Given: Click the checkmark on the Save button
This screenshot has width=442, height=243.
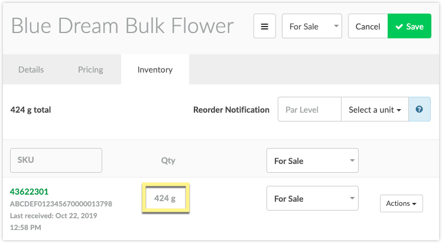Looking at the screenshot, I should pos(399,27).
